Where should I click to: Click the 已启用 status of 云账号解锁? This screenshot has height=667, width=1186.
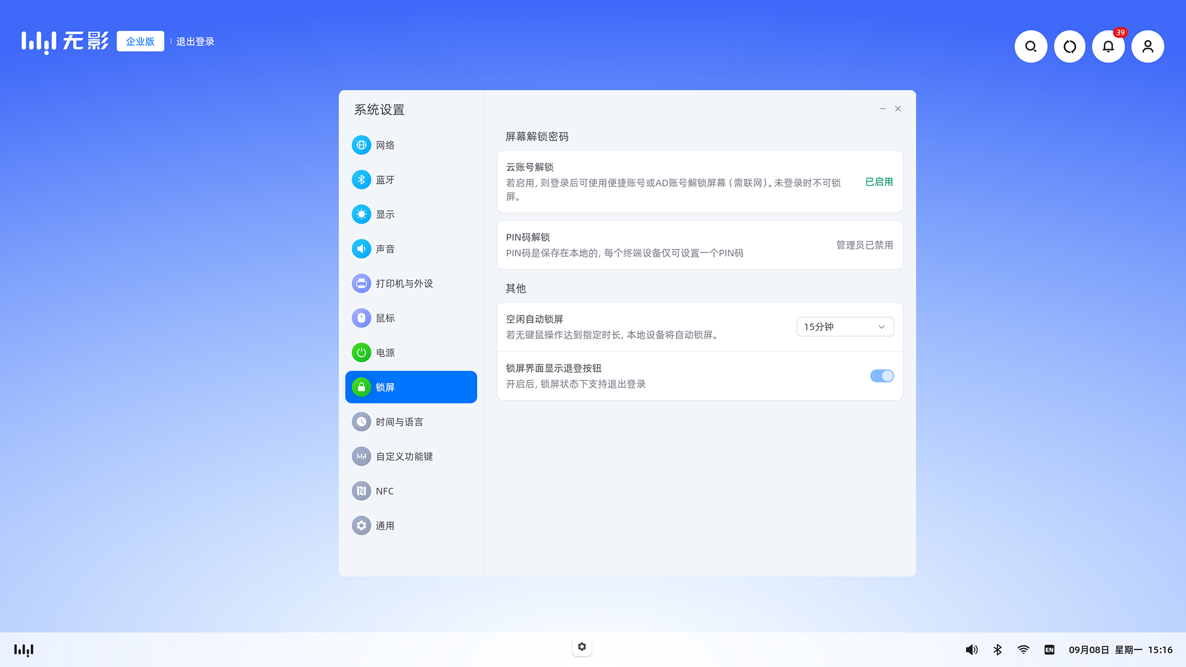[878, 182]
